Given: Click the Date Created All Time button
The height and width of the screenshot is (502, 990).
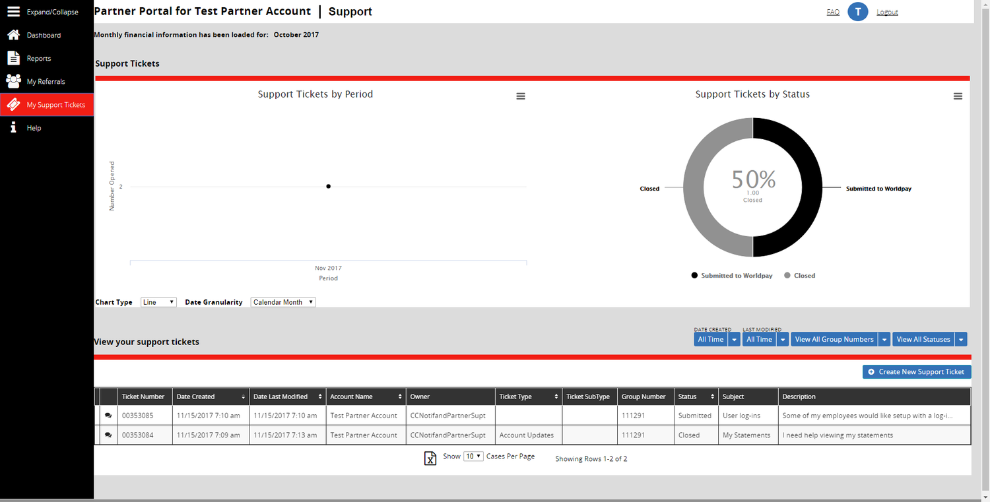Looking at the screenshot, I should tap(711, 339).
